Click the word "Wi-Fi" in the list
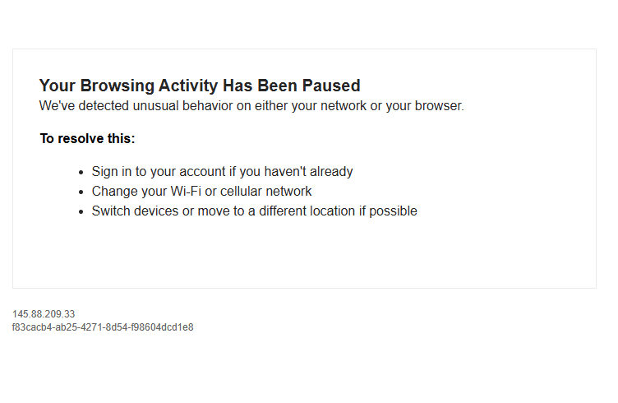Image resolution: width=618 pixels, height=403 pixels. [x=187, y=192]
